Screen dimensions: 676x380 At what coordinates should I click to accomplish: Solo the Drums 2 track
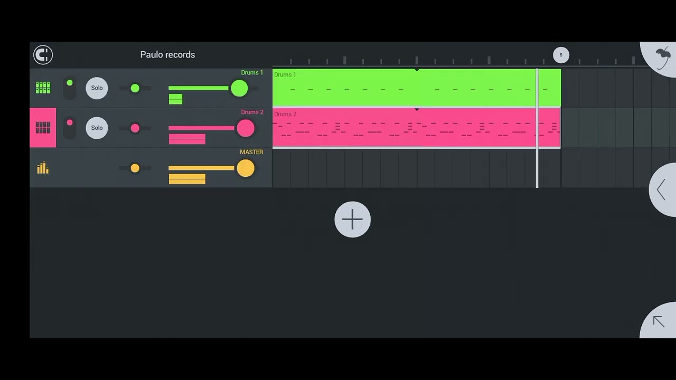[97, 128]
